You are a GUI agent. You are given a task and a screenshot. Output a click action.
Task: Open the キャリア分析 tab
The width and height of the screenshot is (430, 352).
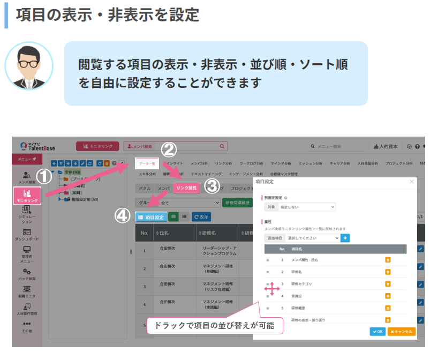tap(340, 163)
